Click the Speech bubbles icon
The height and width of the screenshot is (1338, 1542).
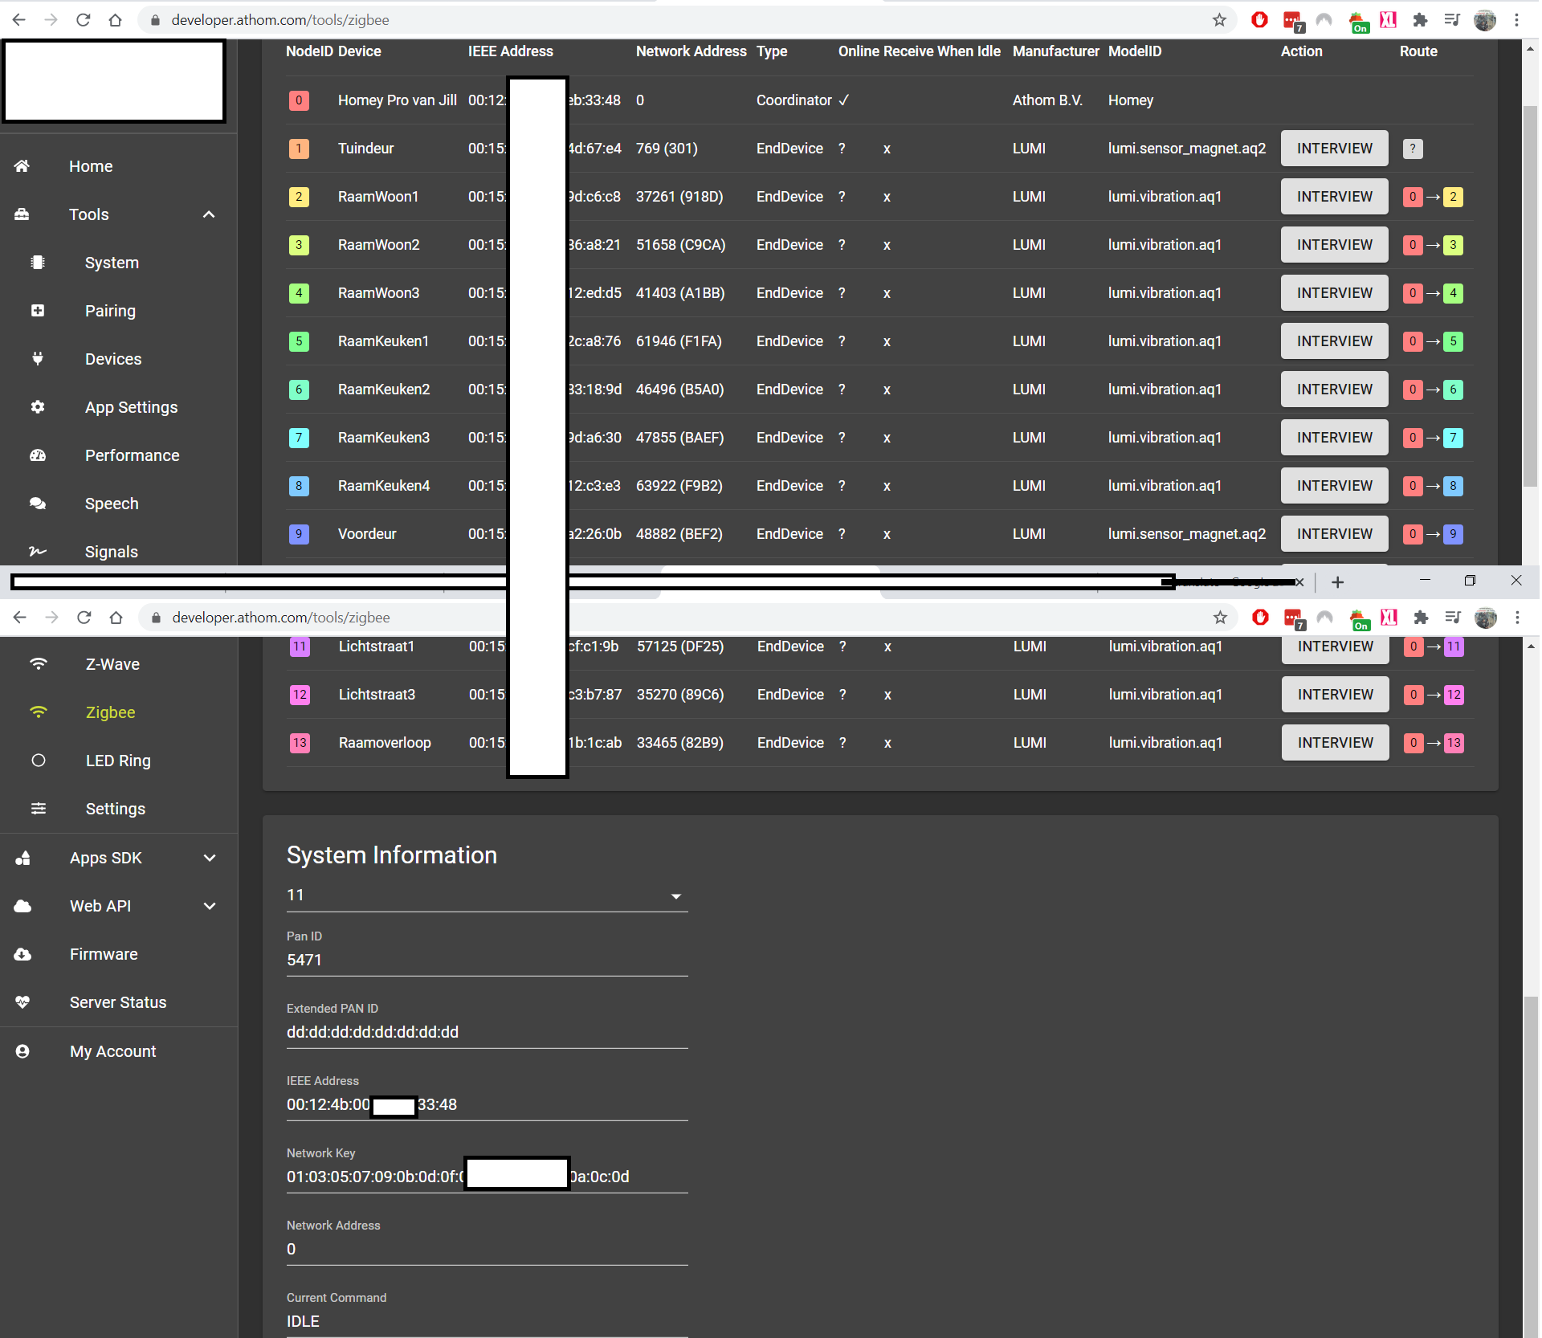(38, 504)
